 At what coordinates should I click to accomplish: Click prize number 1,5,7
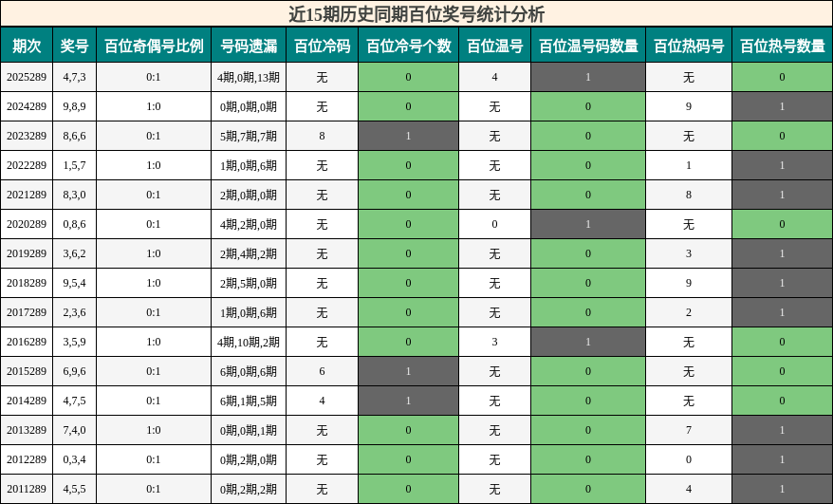click(74, 165)
